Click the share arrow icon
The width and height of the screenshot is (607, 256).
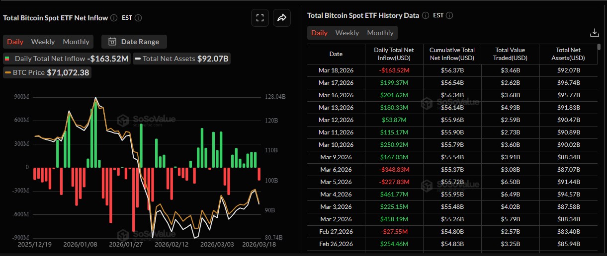tap(282, 18)
